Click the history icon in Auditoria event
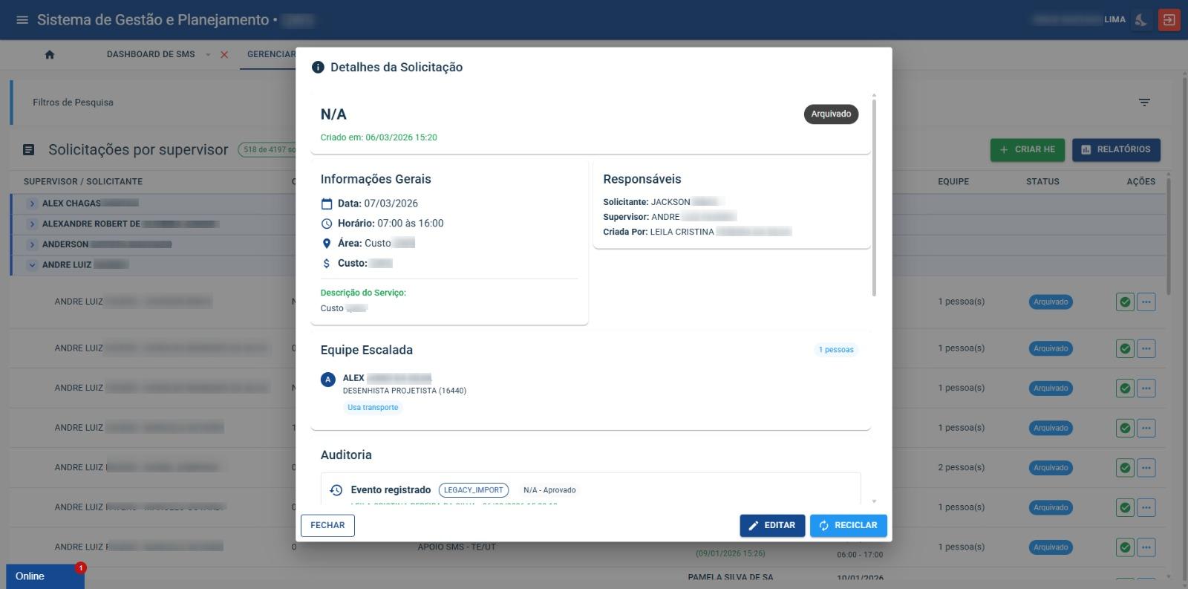1188x589 pixels. [336, 490]
